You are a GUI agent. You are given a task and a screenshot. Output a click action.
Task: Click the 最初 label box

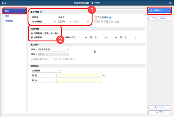(x=43, y=76)
